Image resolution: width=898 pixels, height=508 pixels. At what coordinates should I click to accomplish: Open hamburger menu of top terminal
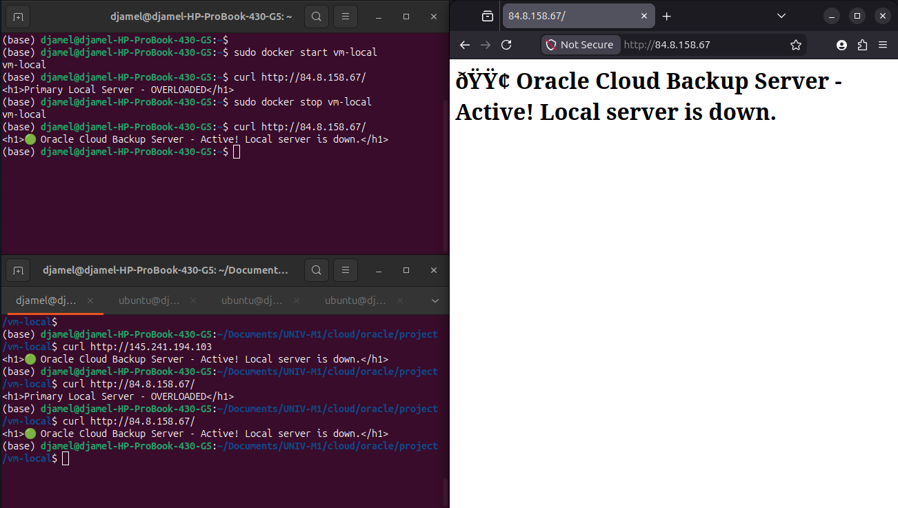click(346, 16)
